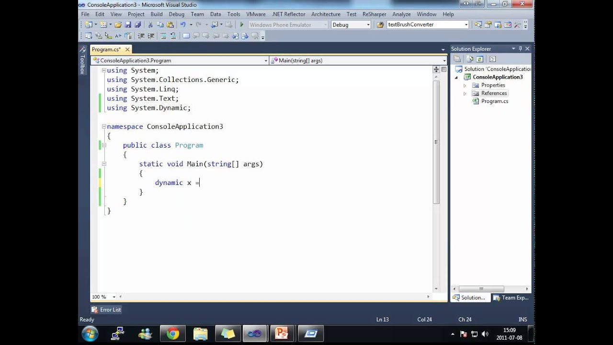This screenshot has width=613, height=345.
Task: Click the Add New Item toolbar icon
Action: pyautogui.click(x=103, y=24)
